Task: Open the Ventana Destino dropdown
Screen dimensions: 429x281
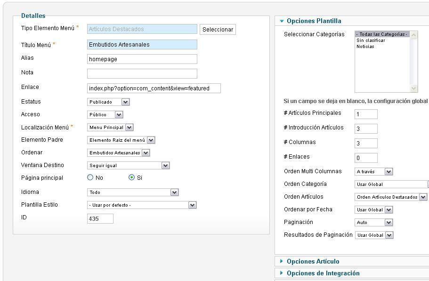Action: [x=128, y=165]
